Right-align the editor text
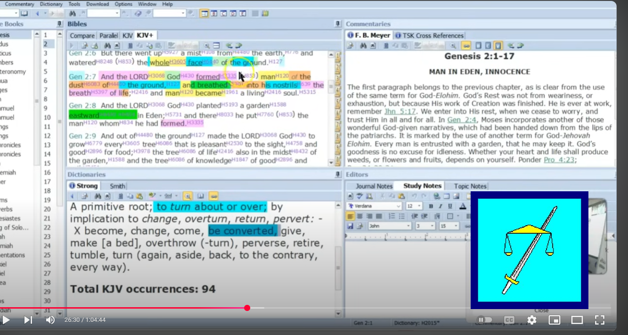 pos(369,216)
